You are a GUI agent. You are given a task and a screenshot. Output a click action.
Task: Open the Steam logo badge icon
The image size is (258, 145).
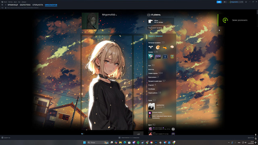point(151,57)
